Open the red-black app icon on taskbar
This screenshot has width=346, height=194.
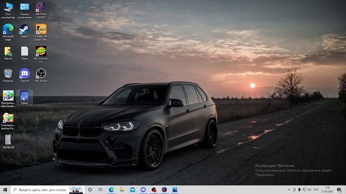[154, 190]
